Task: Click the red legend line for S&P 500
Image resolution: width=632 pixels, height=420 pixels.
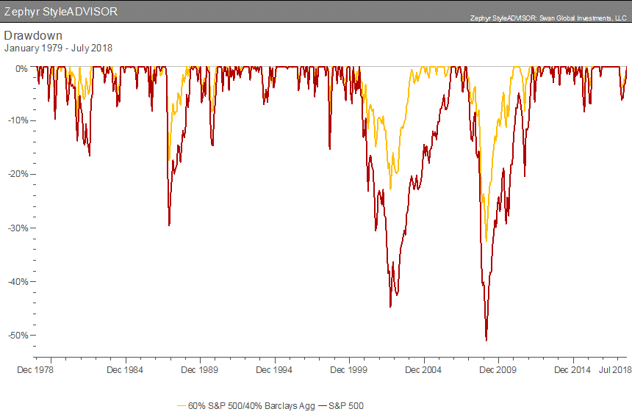Action: pos(323,406)
